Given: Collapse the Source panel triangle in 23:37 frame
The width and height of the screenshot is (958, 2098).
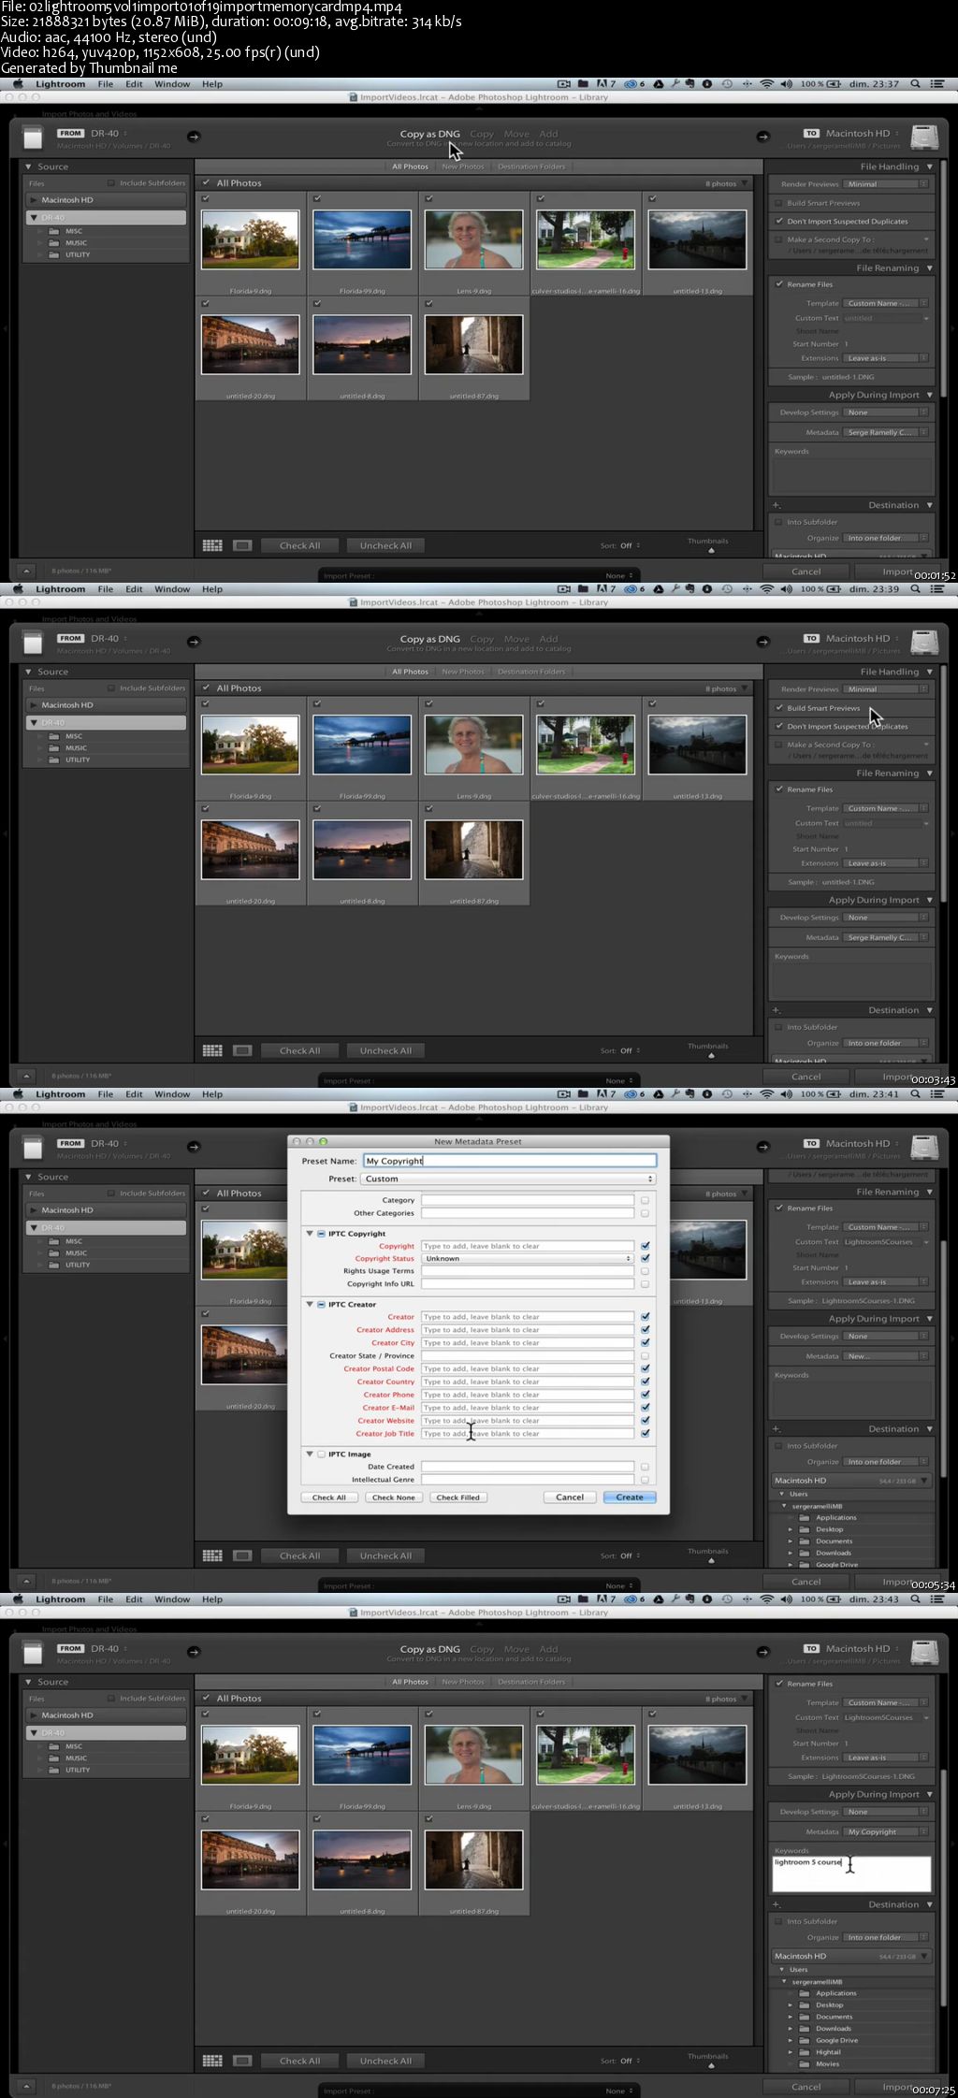Looking at the screenshot, I should coord(28,166).
